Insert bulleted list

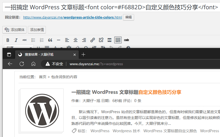[x=33, y=40]
